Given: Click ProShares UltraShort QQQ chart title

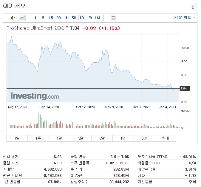Looking at the screenshot, I should (x=35, y=28).
